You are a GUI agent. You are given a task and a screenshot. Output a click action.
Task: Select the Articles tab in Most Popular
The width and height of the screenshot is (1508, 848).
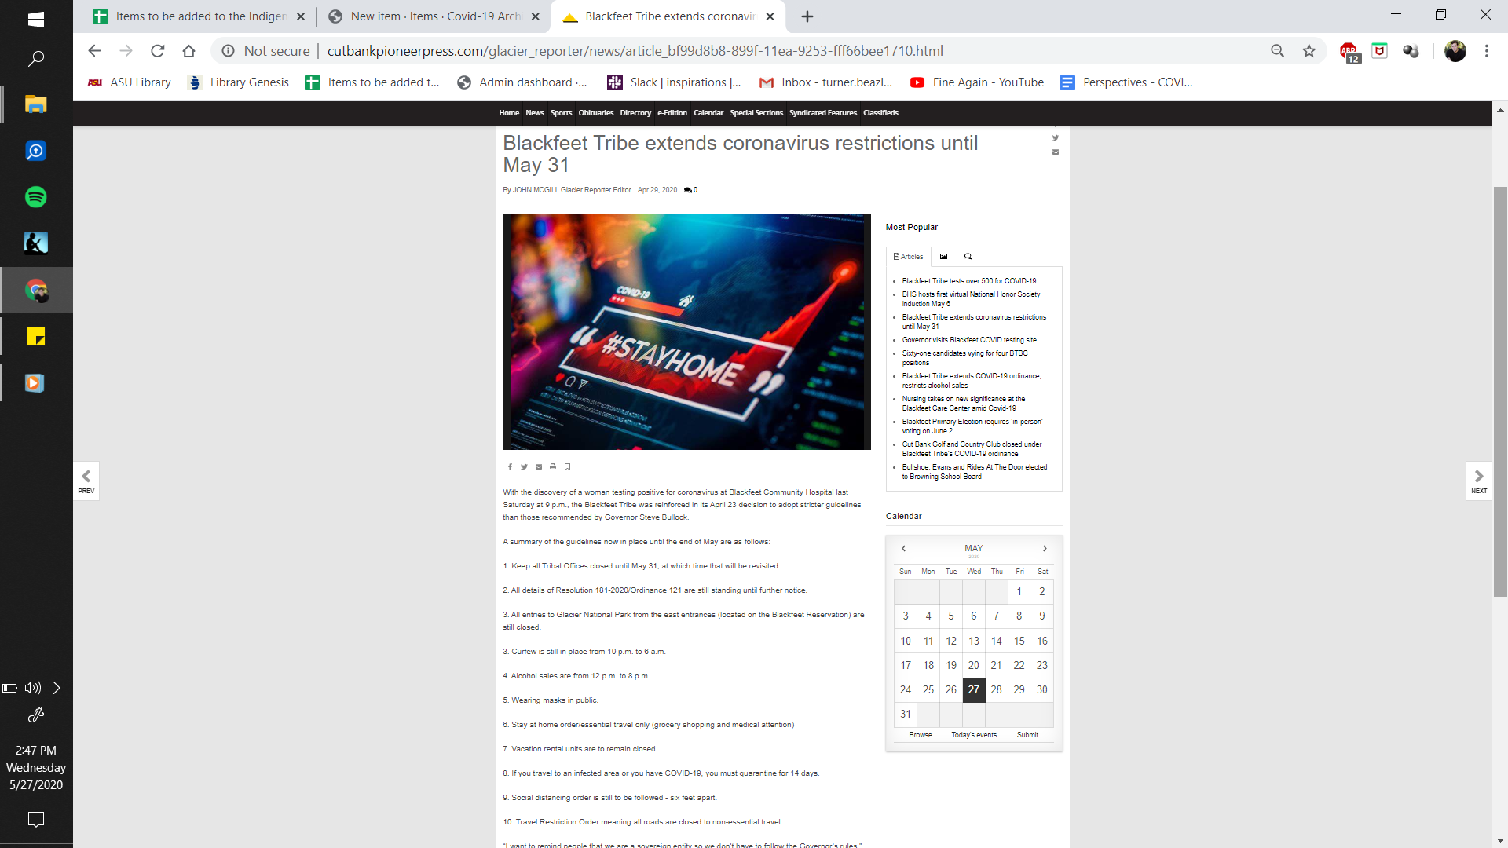(x=909, y=257)
